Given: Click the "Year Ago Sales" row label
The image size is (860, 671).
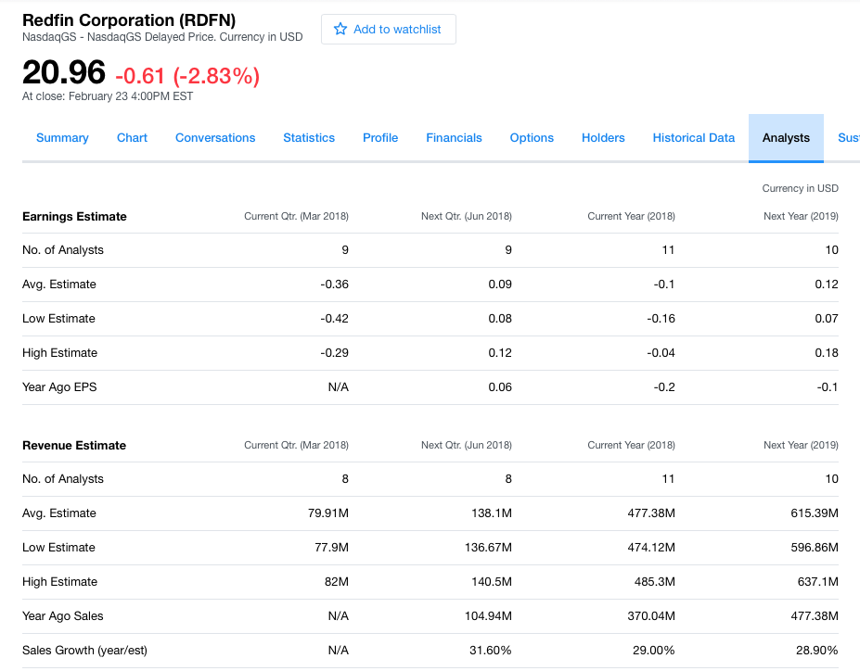Looking at the screenshot, I should [x=62, y=616].
